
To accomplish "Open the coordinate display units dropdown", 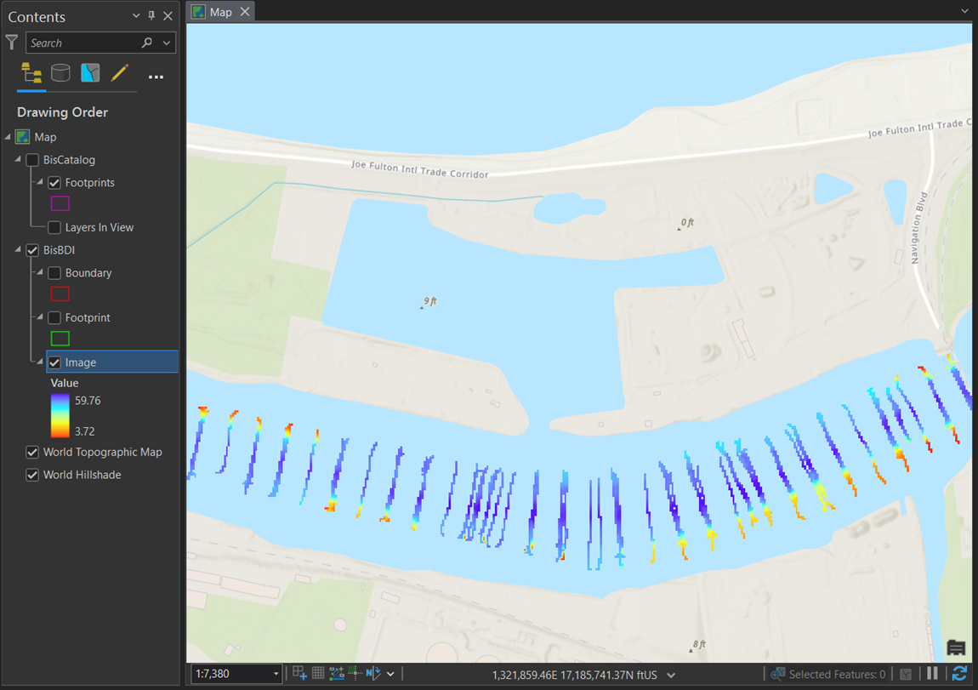I will pyautogui.click(x=673, y=674).
